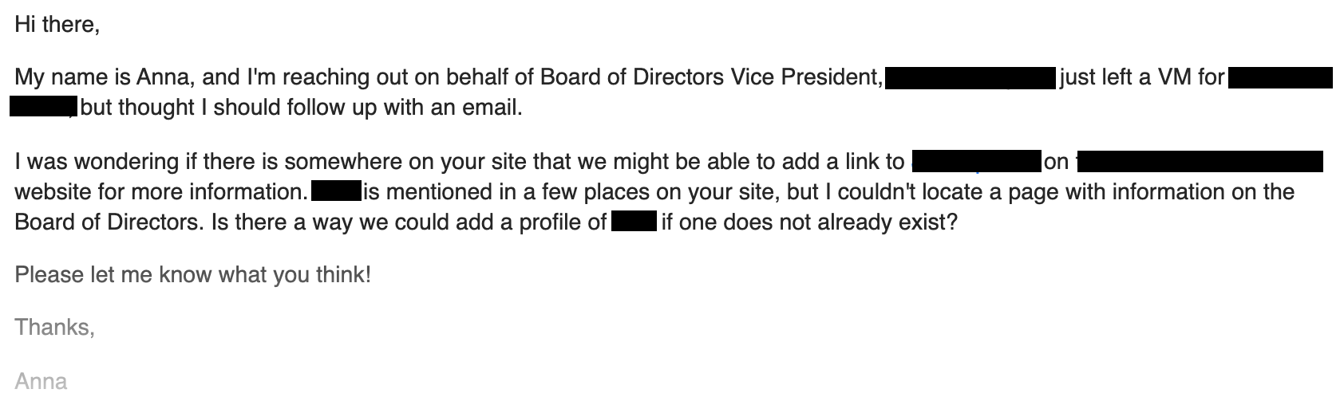
Task: Click the long redacted block after "on"
Action: click(x=1200, y=162)
